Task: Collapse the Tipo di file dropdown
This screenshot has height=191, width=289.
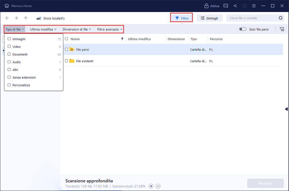Action: (14, 29)
